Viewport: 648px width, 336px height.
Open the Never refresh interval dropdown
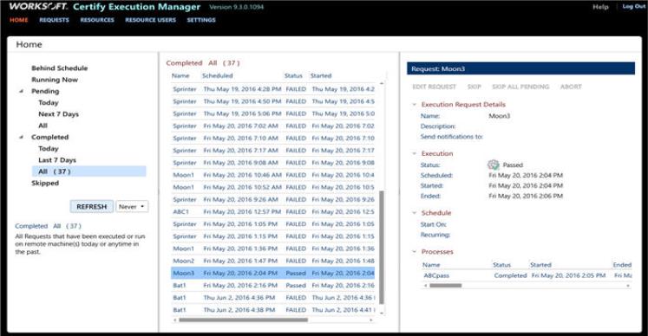point(132,206)
